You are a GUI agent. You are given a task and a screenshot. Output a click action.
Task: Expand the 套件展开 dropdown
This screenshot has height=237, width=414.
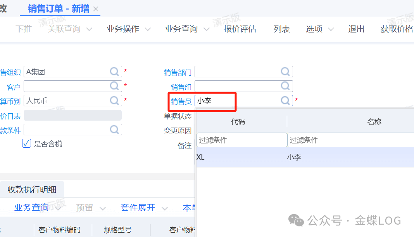pos(165,208)
